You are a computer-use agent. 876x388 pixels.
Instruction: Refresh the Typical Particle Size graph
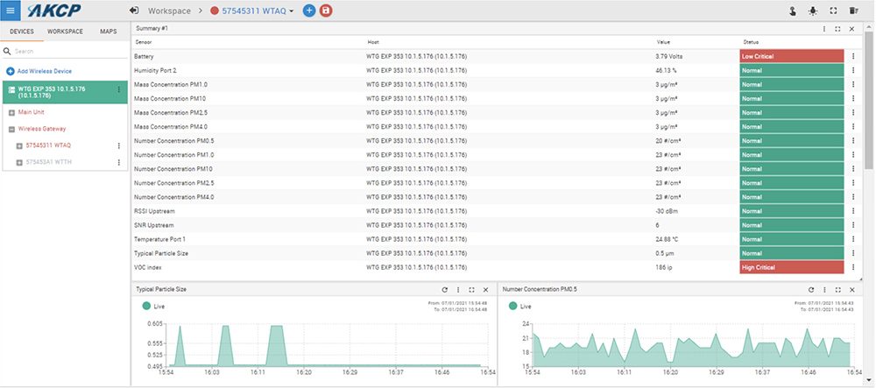coord(445,289)
